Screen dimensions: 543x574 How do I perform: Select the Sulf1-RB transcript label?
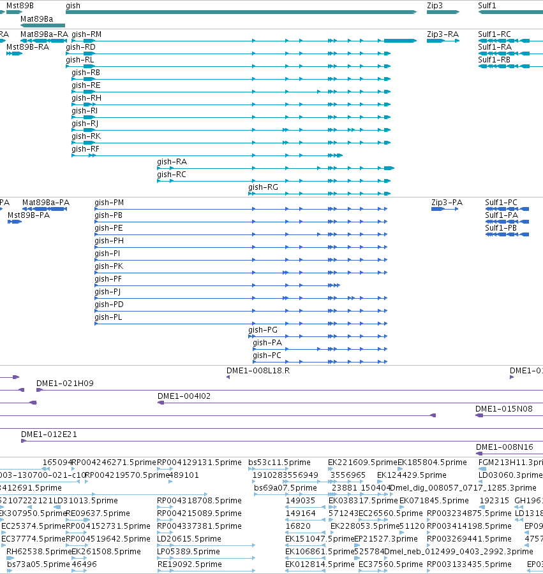click(x=495, y=60)
